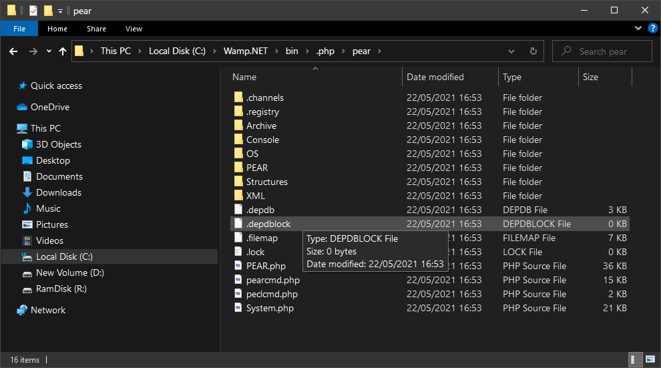
Task: Refresh the pear folder view
Action: [x=533, y=51]
